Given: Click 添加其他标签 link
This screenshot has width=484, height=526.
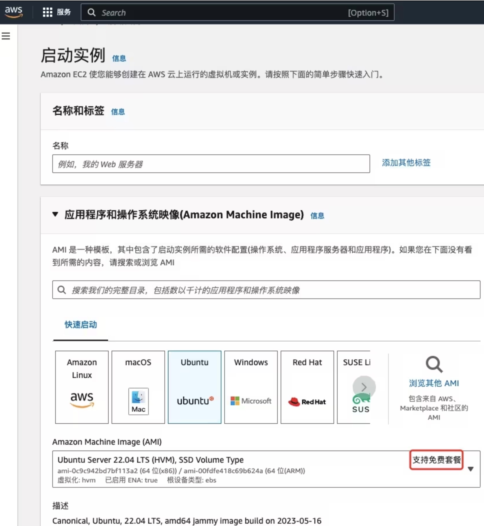Looking at the screenshot, I should coord(406,163).
